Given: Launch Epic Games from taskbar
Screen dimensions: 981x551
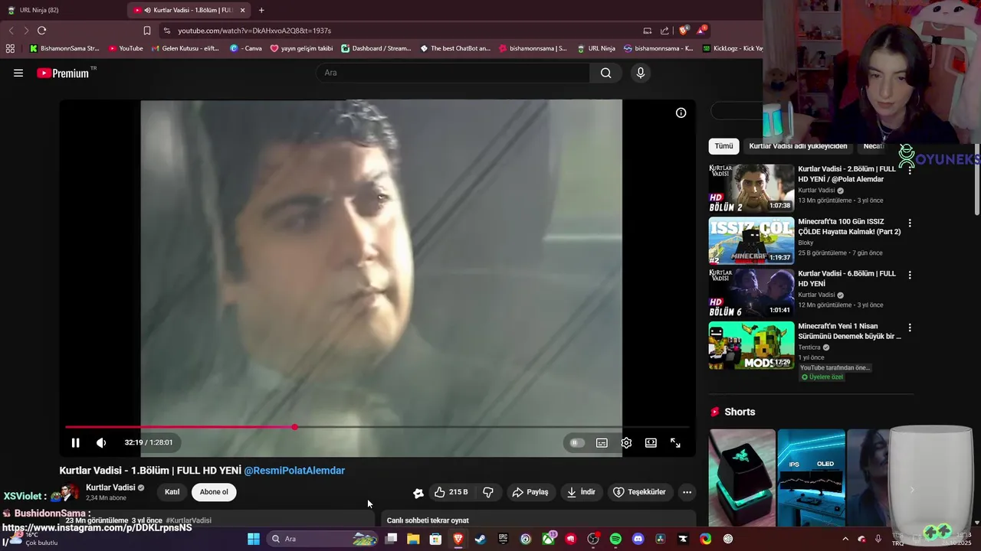Looking at the screenshot, I should click(x=503, y=539).
